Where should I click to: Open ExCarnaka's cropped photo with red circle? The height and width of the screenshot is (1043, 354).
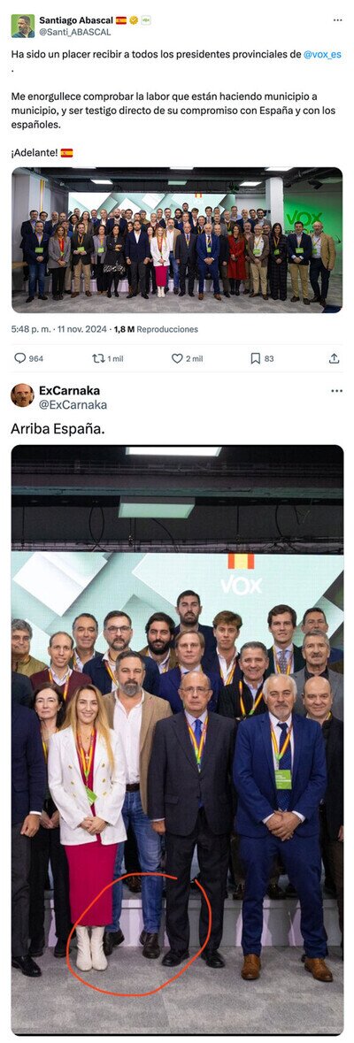[x=177, y=740]
